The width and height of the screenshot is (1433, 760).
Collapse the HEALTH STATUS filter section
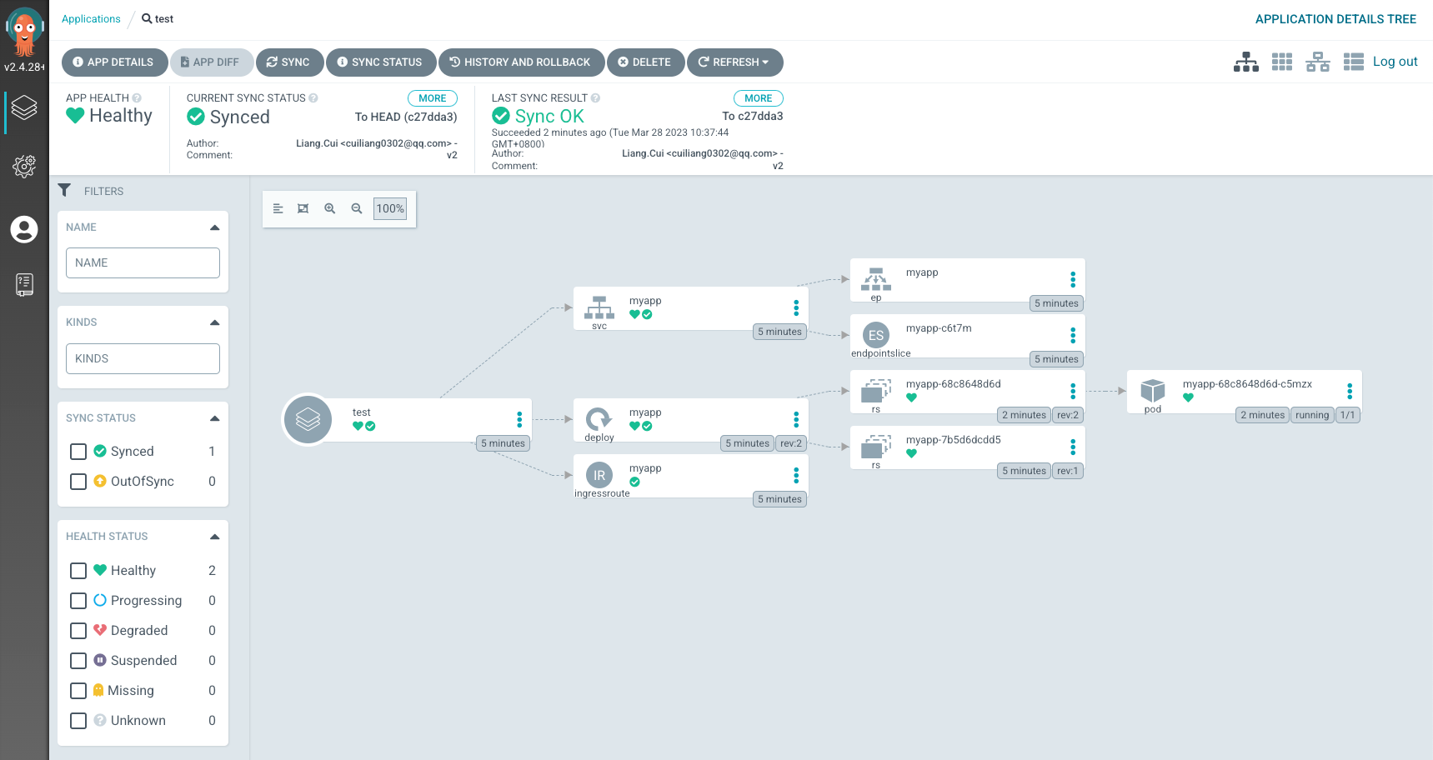click(214, 537)
